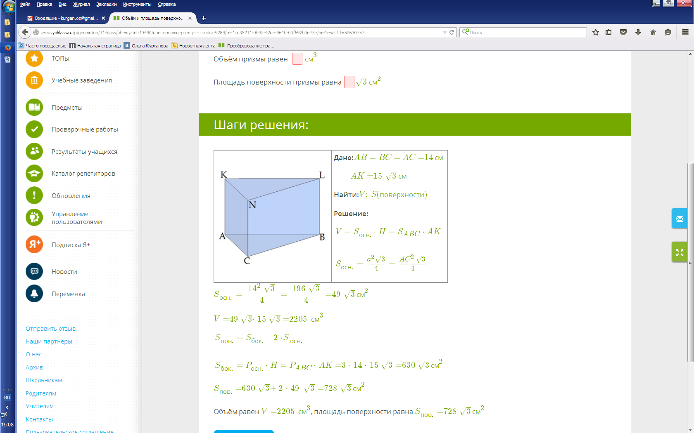
Task: Open the Журнал menu
Action: pyautogui.click(x=81, y=4)
